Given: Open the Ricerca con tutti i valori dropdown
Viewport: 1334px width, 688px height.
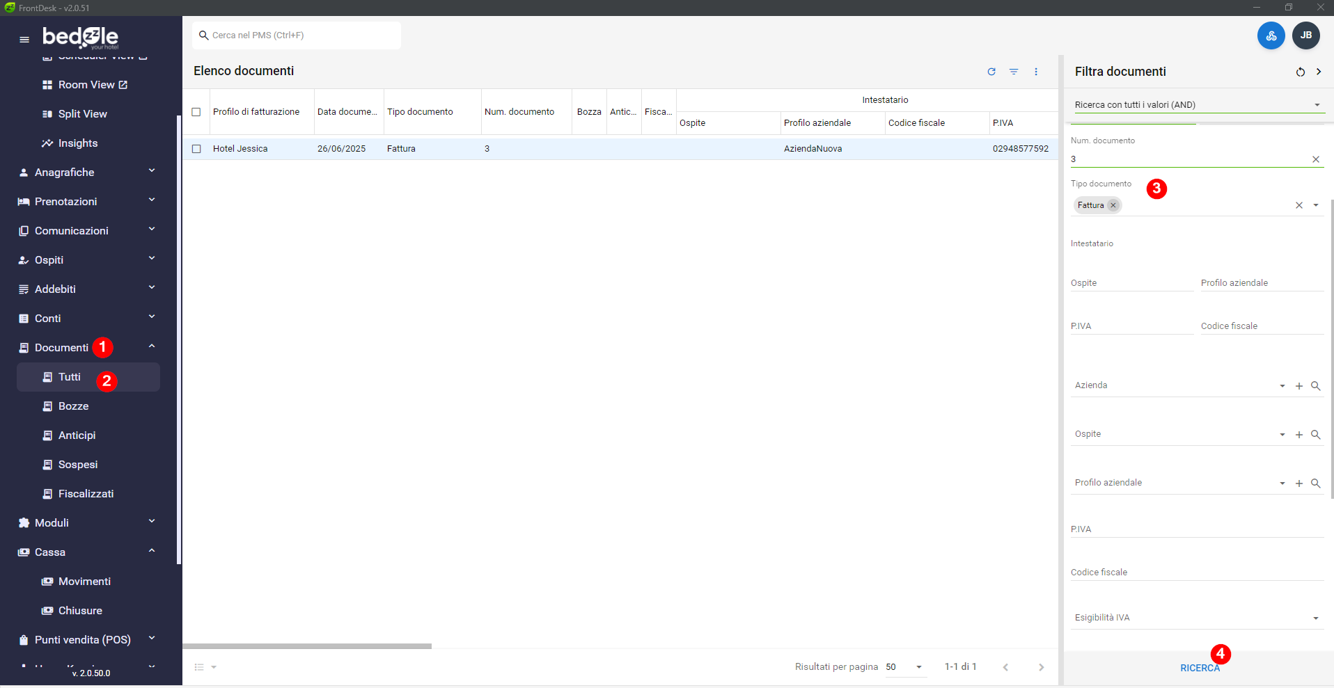Looking at the screenshot, I should pos(1197,105).
